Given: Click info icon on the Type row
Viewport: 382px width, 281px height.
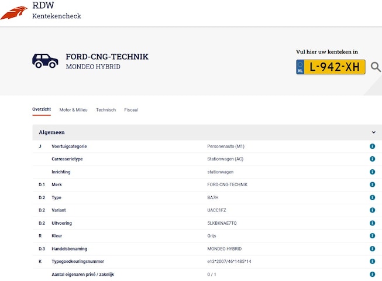Looking at the screenshot, I should [x=372, y=197].
